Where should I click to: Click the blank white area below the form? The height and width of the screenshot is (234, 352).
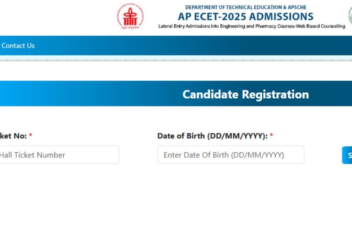(x=176, y=202)
